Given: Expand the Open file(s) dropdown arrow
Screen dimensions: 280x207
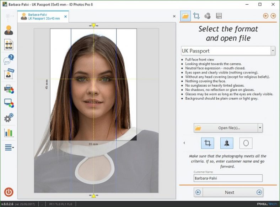Looking at the screenshot, I should (x=260, y=128).
